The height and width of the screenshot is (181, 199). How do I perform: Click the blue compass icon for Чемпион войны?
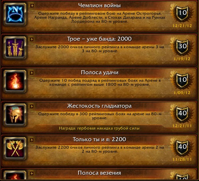coord(15,14)
